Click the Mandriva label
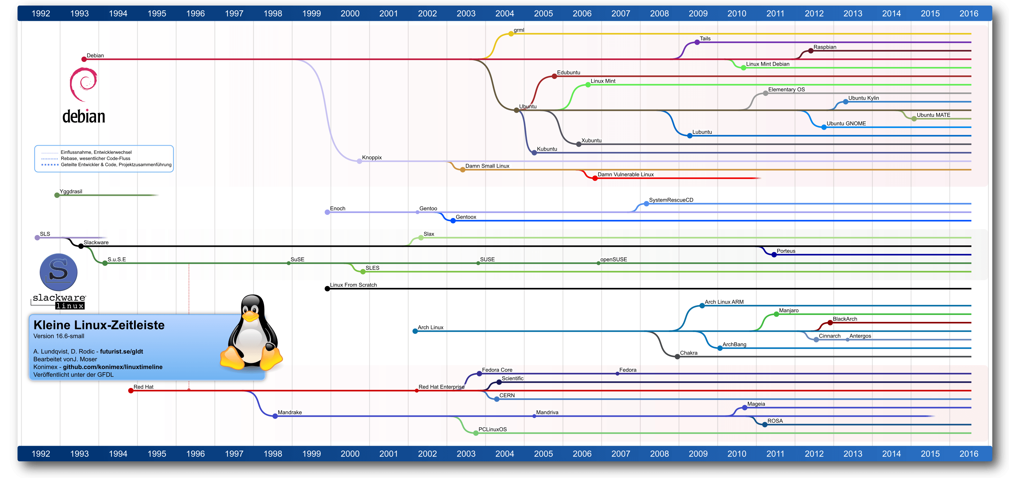The height and width of the screenshot is (478, 1009). click(x=547, y=412)
